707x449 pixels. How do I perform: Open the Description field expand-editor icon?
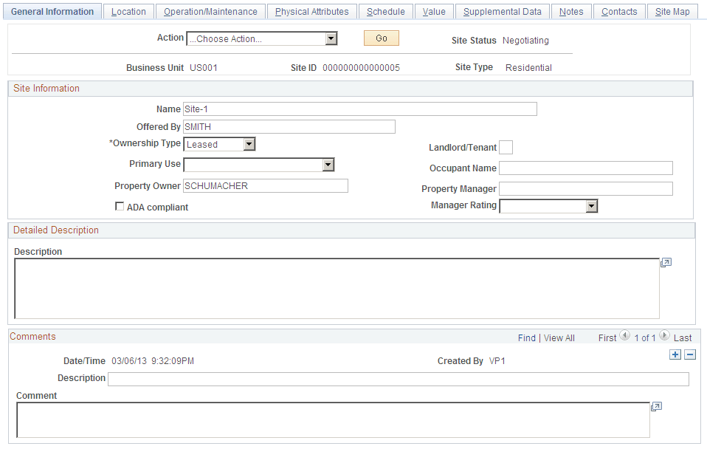(x=666, y=263)
